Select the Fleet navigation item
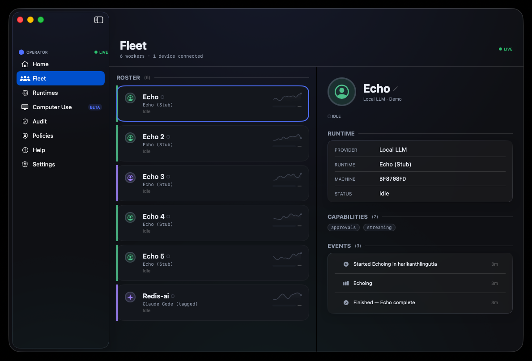Image resolution: width=532 pixels, height=361 pixels. click(60, 78)
